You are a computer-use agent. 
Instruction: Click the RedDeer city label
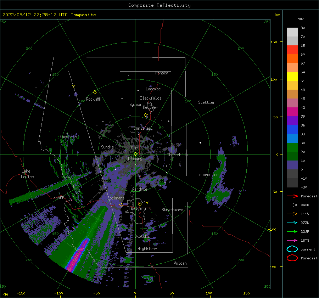point(150,107)
